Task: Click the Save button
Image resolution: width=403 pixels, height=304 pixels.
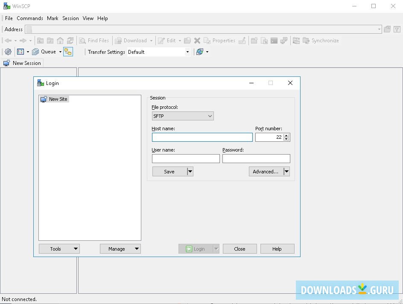Action: [169, 171]
